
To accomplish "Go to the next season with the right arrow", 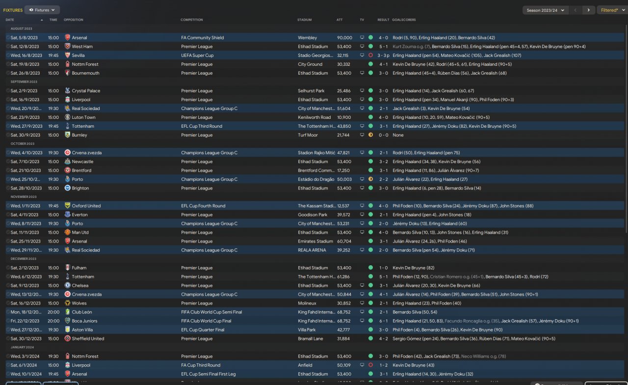I will click(x=588, y=10).
